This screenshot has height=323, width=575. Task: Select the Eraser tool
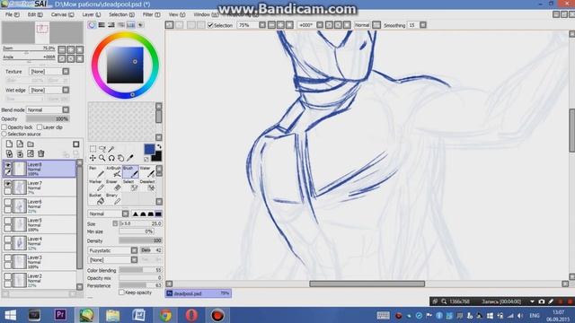click(x=114, y=186)
